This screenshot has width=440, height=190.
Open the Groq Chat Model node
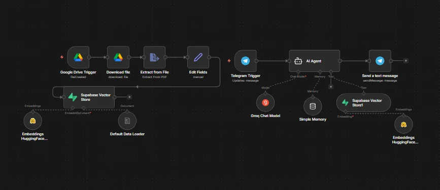(265, 103)
